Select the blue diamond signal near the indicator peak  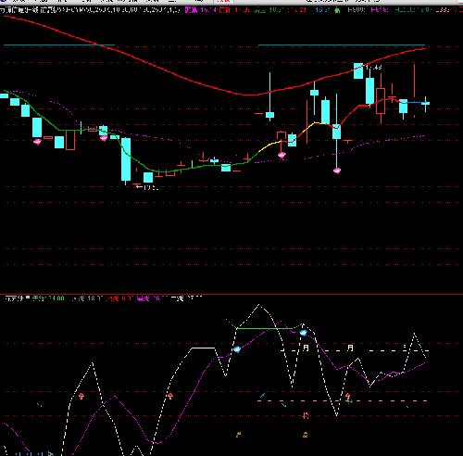pos(304,333)
